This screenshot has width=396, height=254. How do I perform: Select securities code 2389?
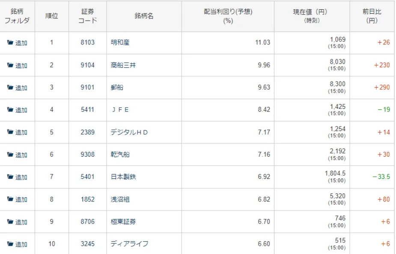coord(88,132)
